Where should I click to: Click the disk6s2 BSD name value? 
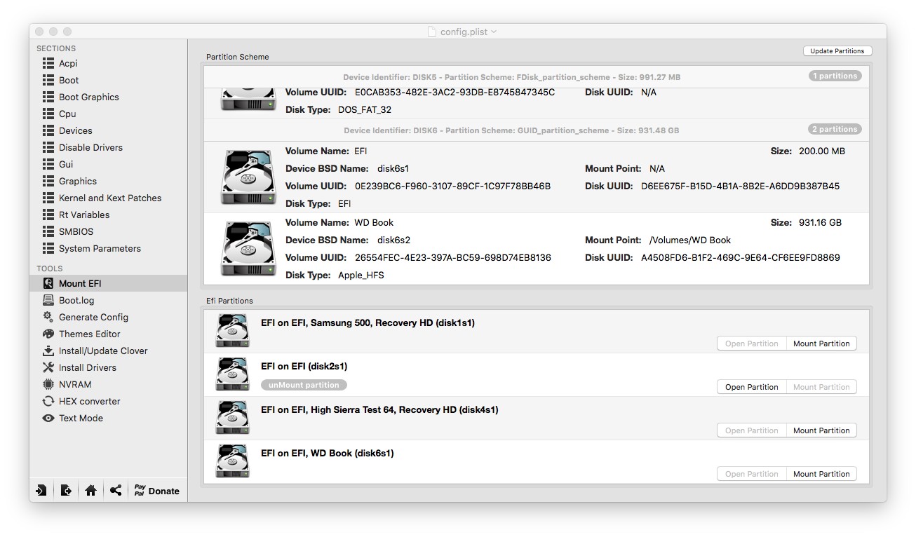[x=394, y=240]
